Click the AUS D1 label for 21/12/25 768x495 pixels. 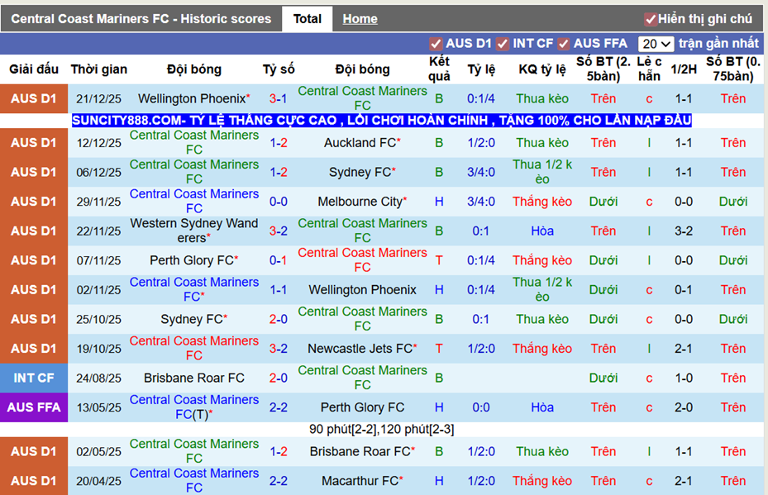pos(34,98)
